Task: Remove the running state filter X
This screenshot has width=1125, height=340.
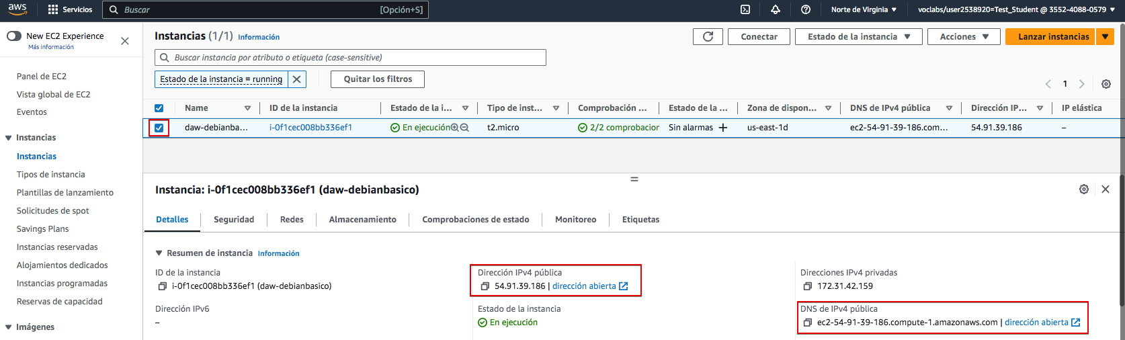Action: point(297,79)
